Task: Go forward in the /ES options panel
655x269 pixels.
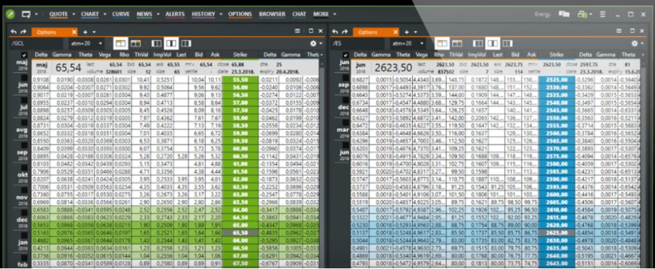Action: point(345,32)
